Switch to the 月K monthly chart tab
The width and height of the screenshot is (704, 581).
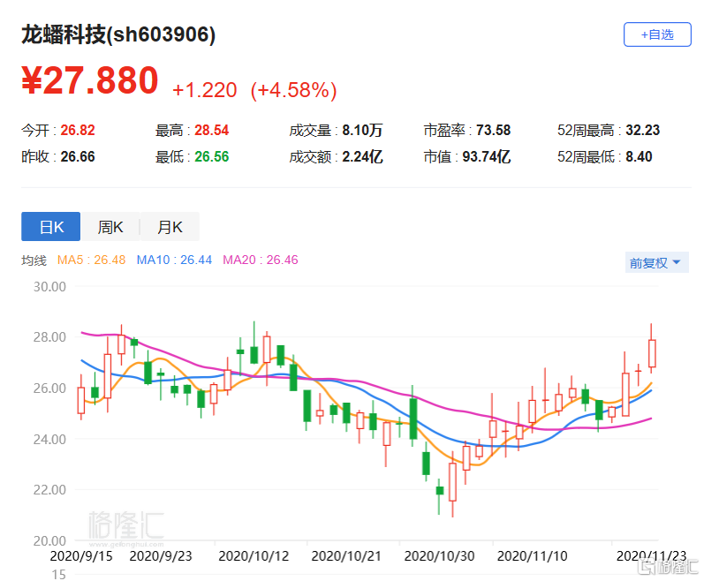click(170, 227)
